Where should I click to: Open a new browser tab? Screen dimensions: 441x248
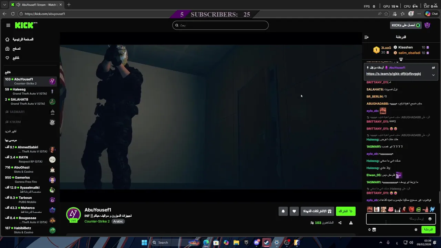(x=69, y=5)
